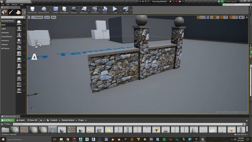Open the Edit menu
Screen dimensions: 252x142
pos(8,5)
